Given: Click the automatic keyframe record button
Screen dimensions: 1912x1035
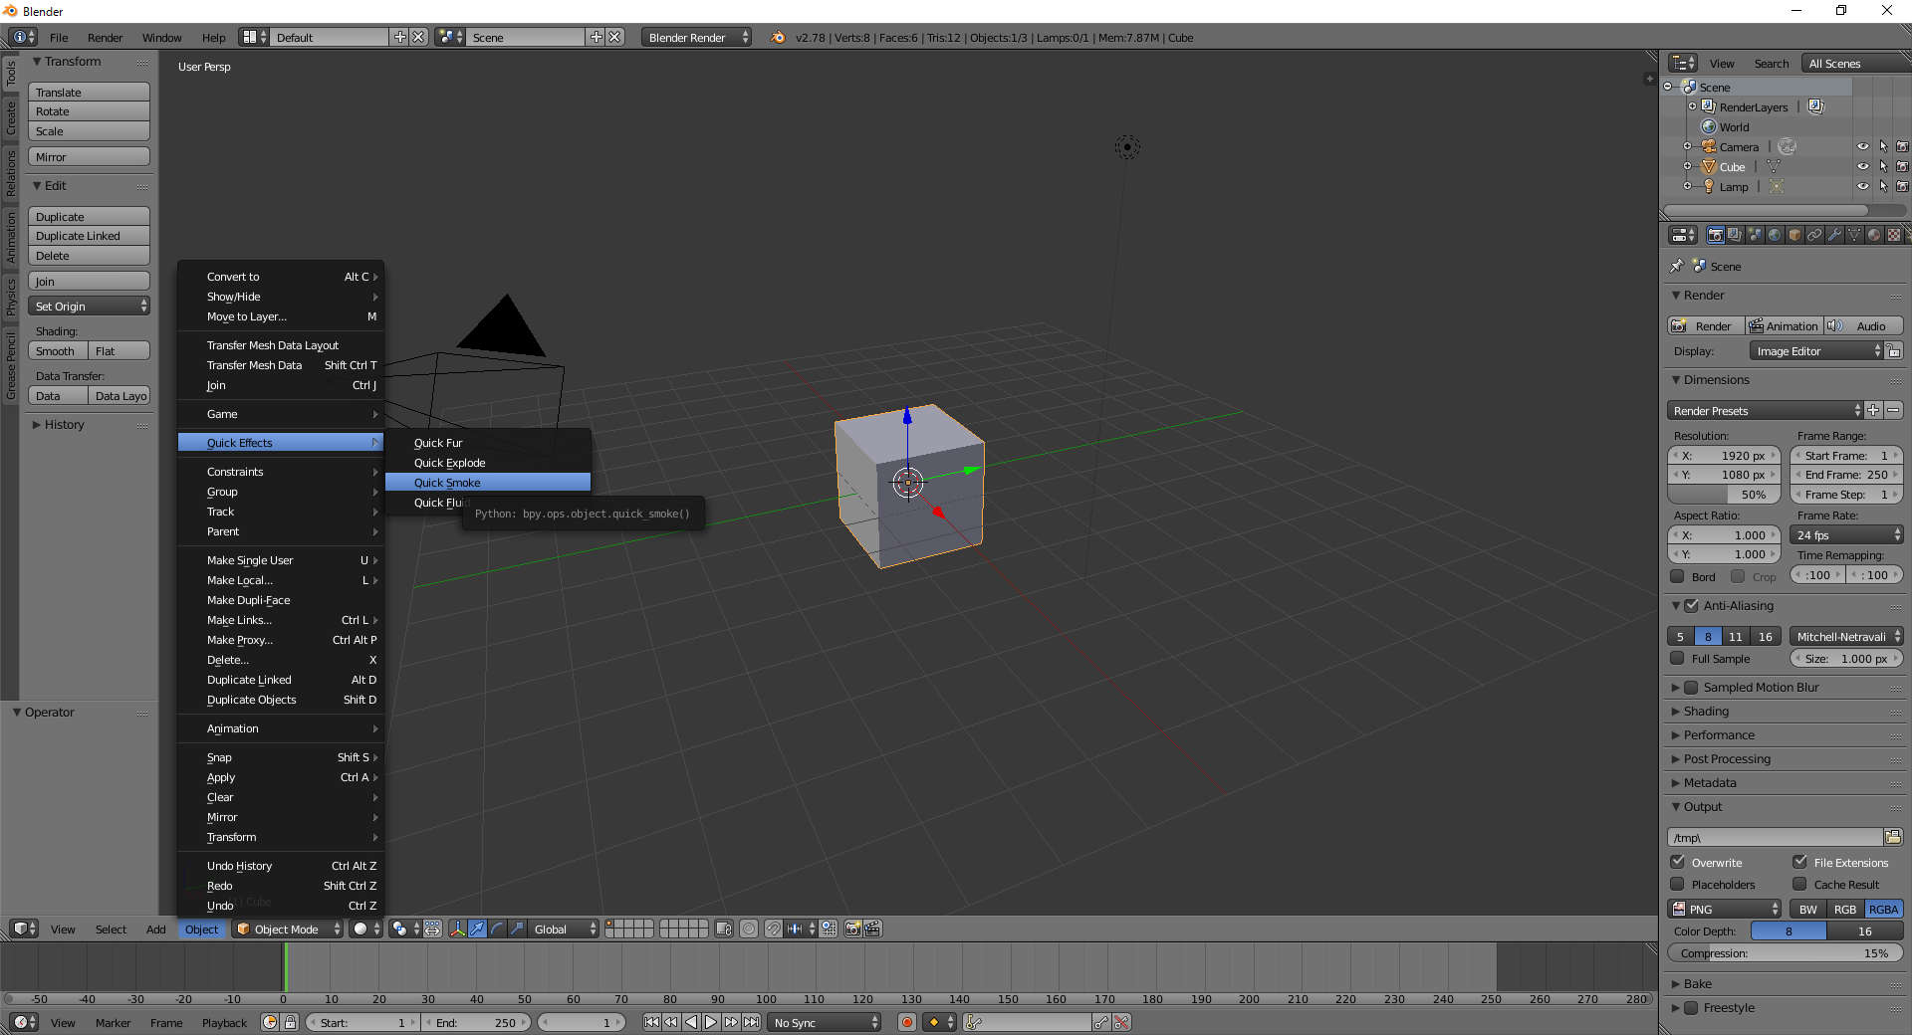Looking at the screenshot, I should coord(906,1022).
